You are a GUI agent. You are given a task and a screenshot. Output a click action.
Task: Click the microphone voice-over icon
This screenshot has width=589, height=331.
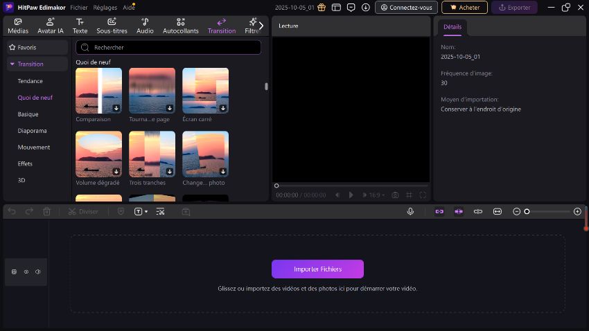point(410,212)
